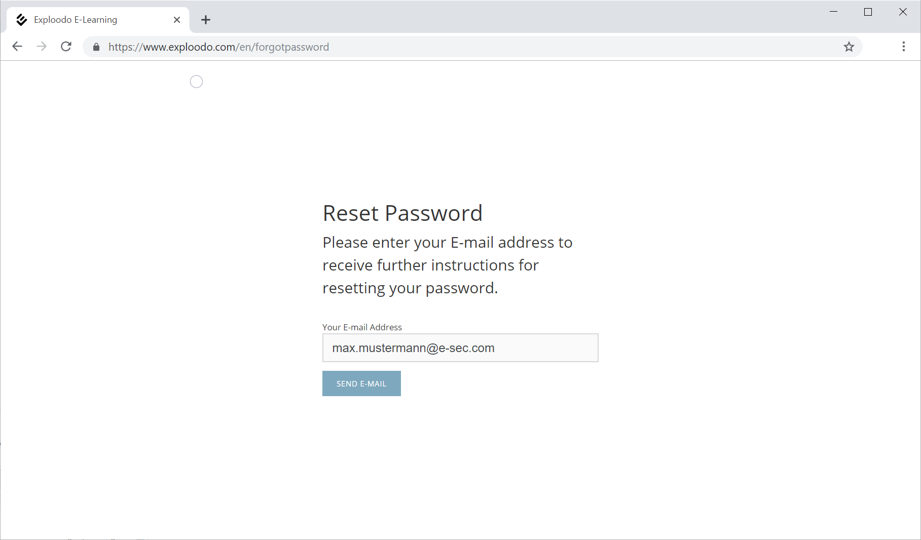Reload the forgot password page
The width and height of the screenshot is (921, 540).
pyautogui.click(x=66, y=47)
